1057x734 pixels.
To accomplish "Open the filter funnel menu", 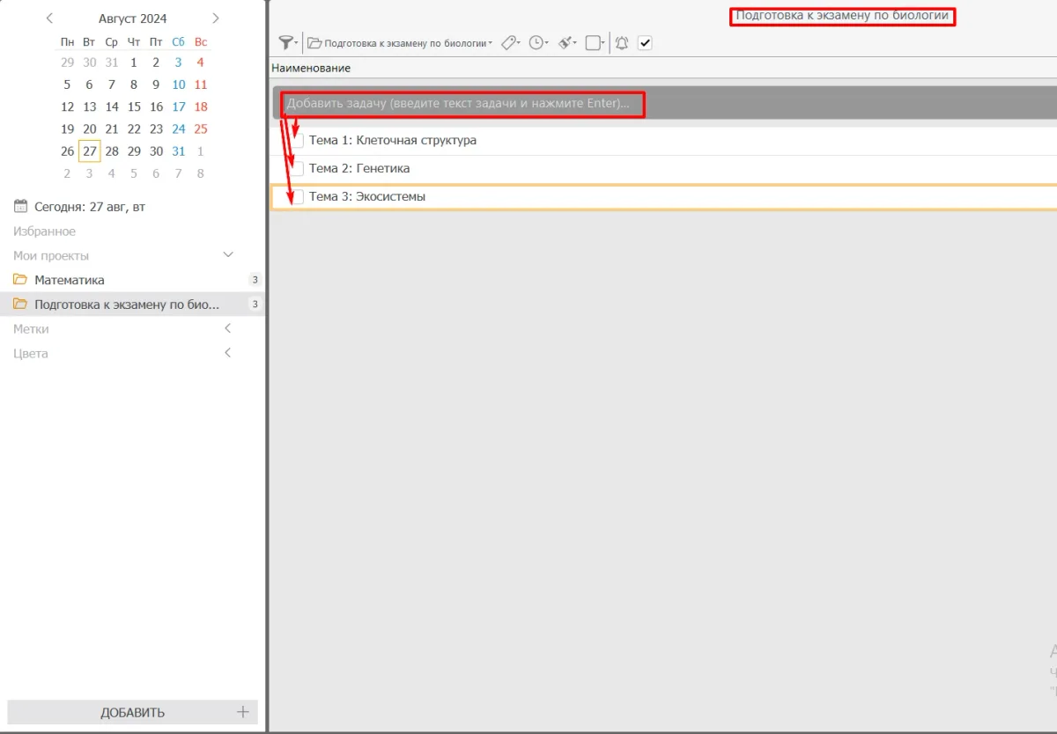I will coord(286,42).
